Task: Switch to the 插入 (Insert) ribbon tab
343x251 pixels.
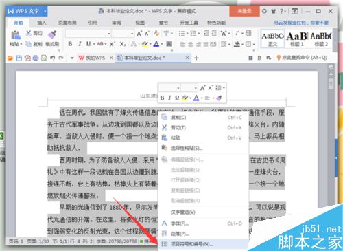Action: tap(42, 23)
